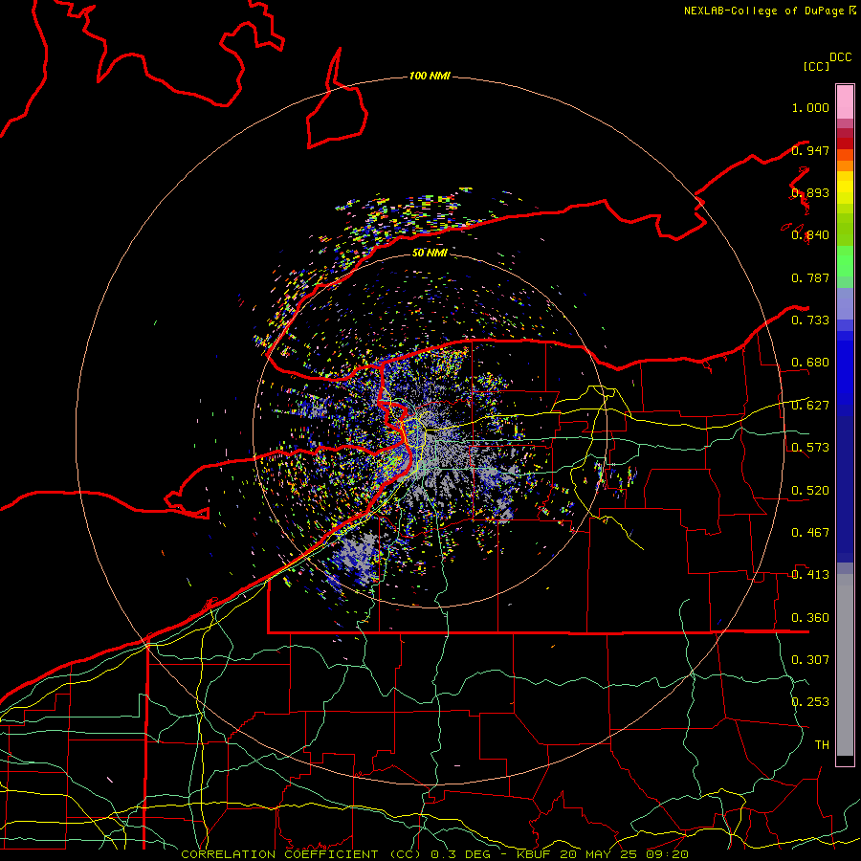
Task: Click the 0.413 scale value
Action: 810,575
